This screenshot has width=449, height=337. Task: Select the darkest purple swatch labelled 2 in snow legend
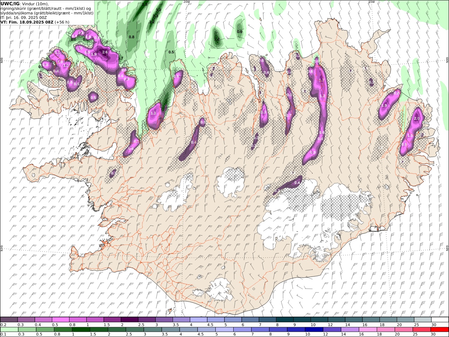click(x=129, y=319)
